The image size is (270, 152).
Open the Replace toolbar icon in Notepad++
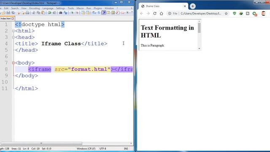(x=65, y=13)
